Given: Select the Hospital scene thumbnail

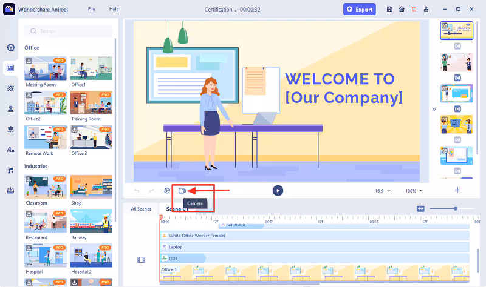Looking at the screenshot, I should (x=46, y=256).
